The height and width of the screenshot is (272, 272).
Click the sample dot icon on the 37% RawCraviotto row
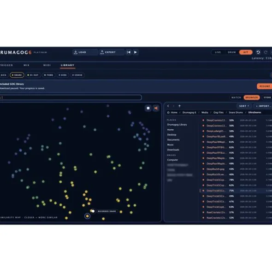[x=203, y=212]
